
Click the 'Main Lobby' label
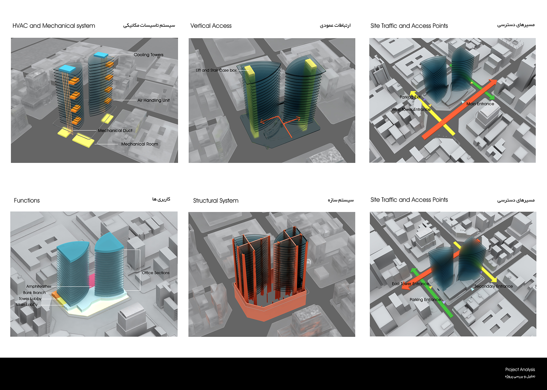tap(27, 304)
